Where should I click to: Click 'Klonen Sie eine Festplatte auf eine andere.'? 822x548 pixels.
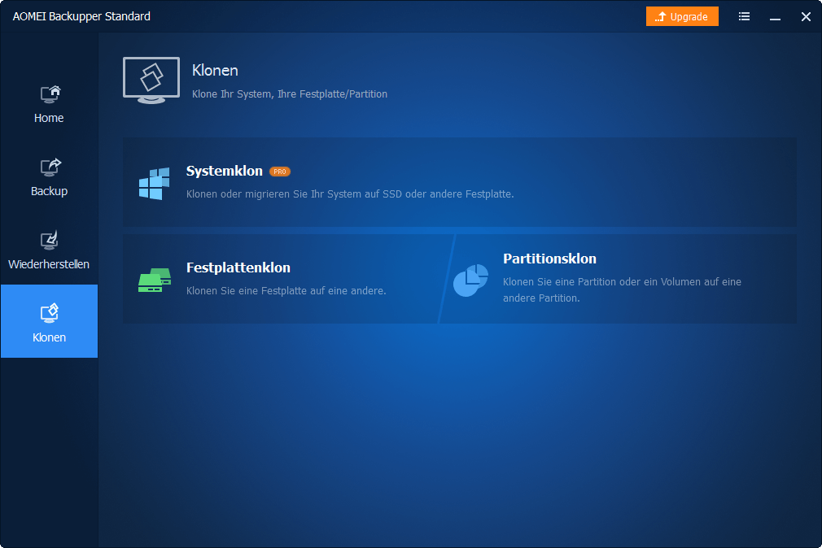click(286, 291)
